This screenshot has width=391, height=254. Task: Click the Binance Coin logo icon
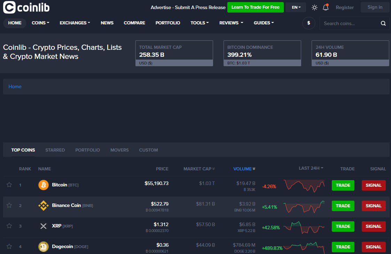[x=44, y=206]
